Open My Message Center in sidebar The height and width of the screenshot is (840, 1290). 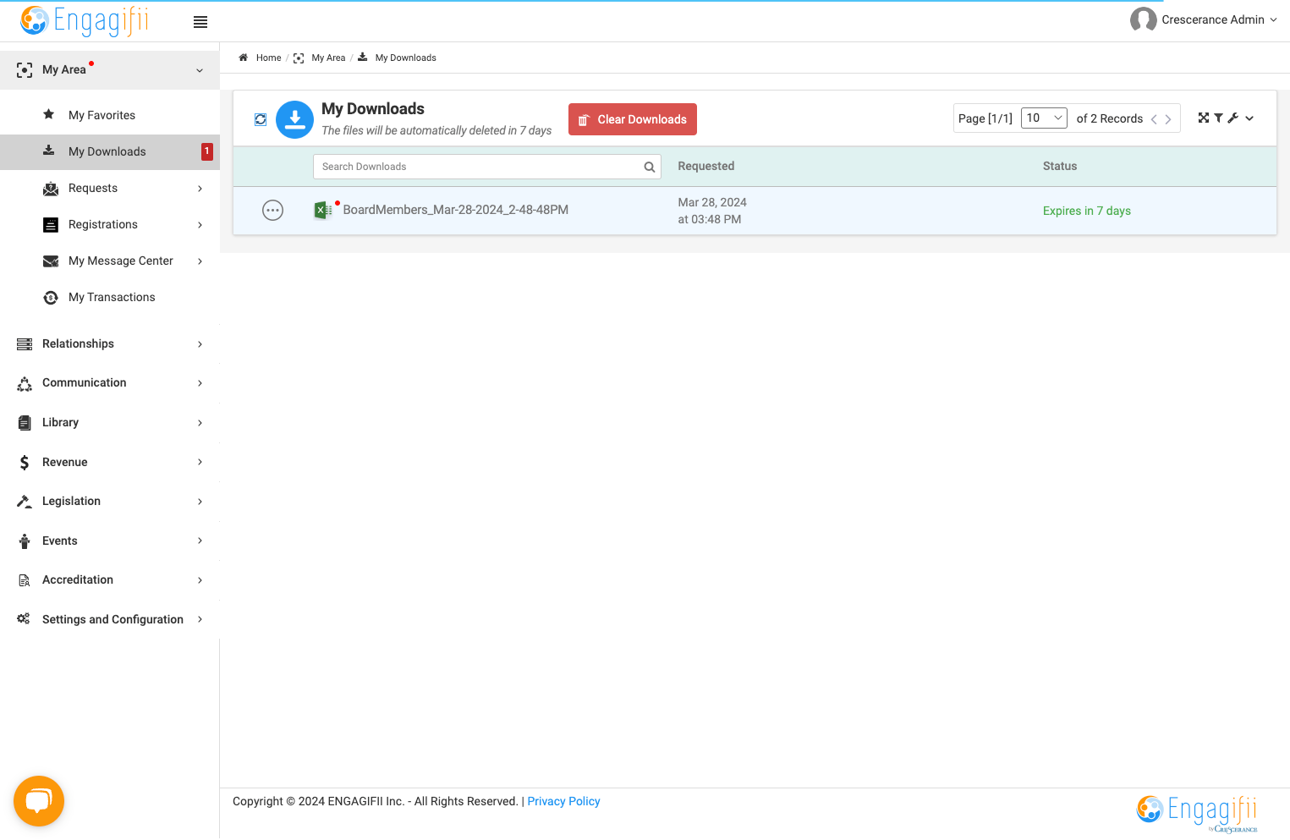pos(121,261)
